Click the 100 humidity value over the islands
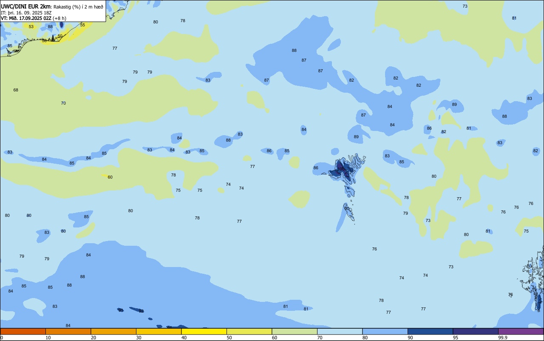This screenshot has width=544, height=341. [341, 169]
